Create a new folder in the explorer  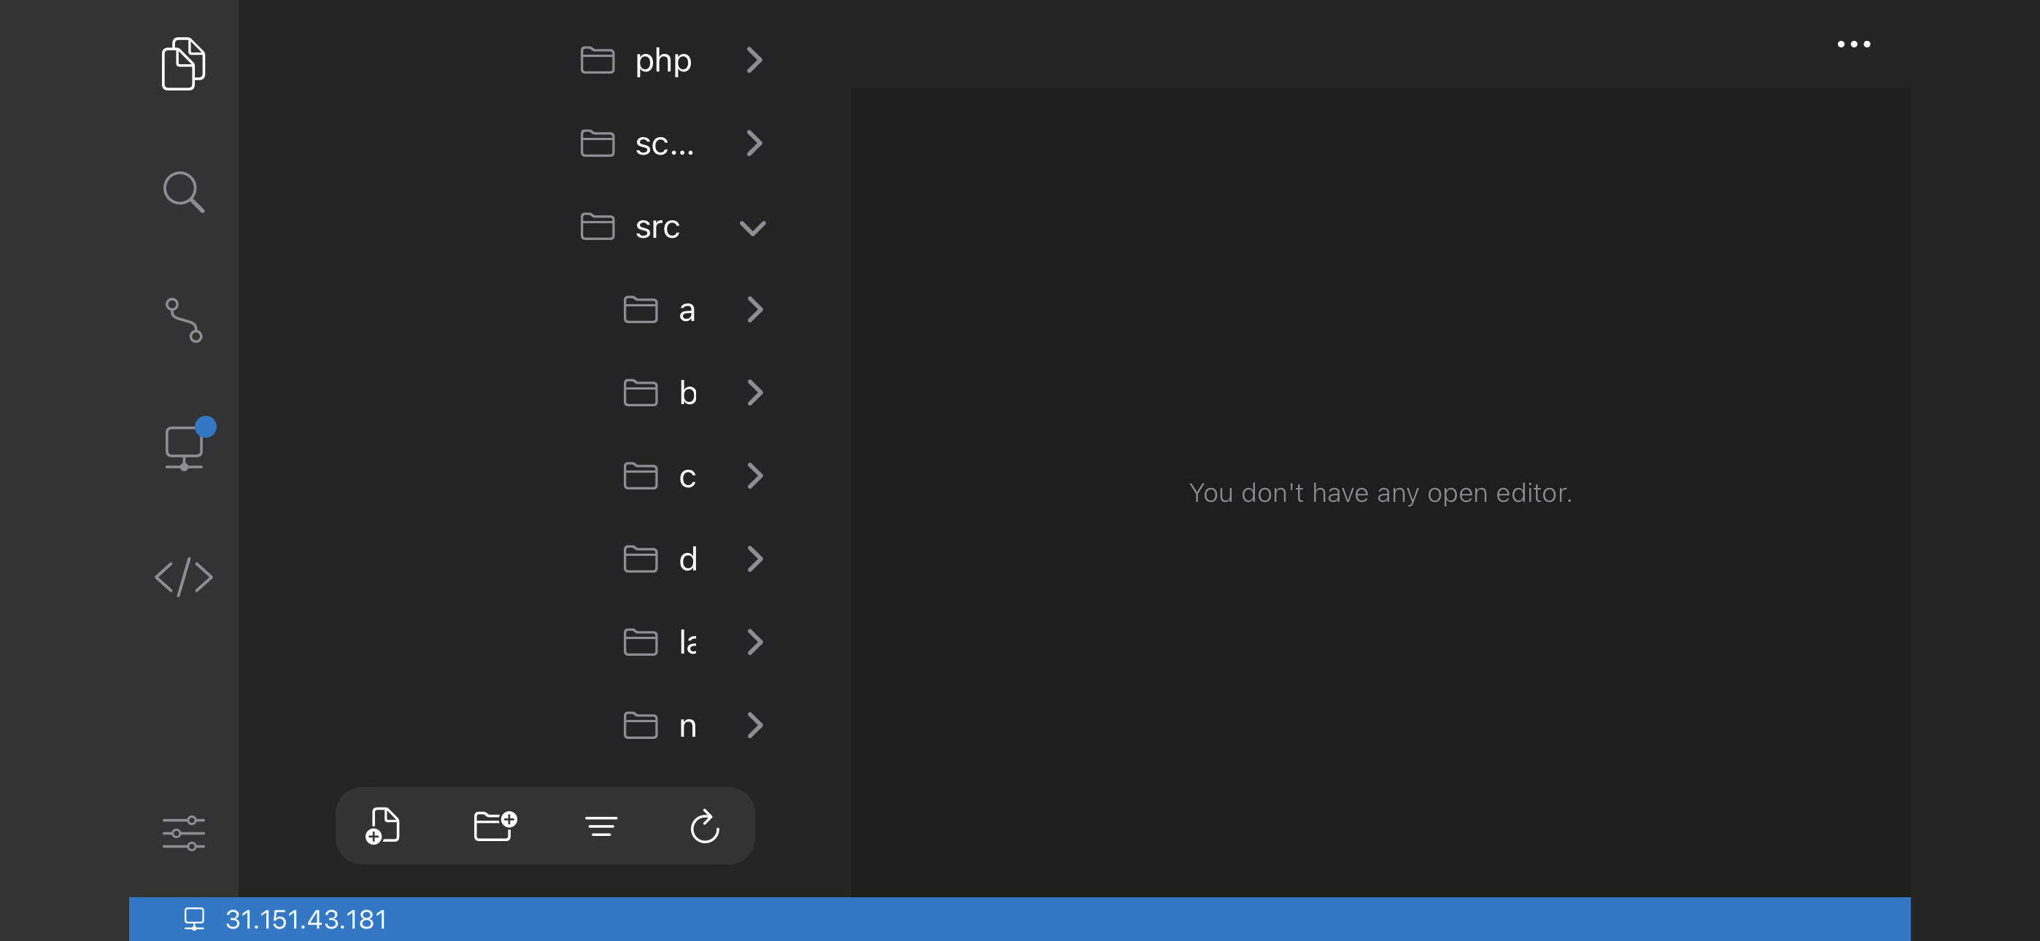[493, 825]
